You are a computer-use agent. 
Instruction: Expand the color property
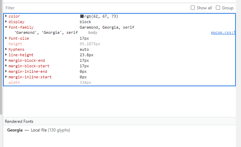(x=6, y=16)
